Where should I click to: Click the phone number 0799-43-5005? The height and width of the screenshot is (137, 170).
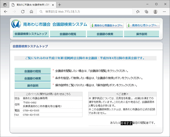pyautogui.click(x=31, y=111)
